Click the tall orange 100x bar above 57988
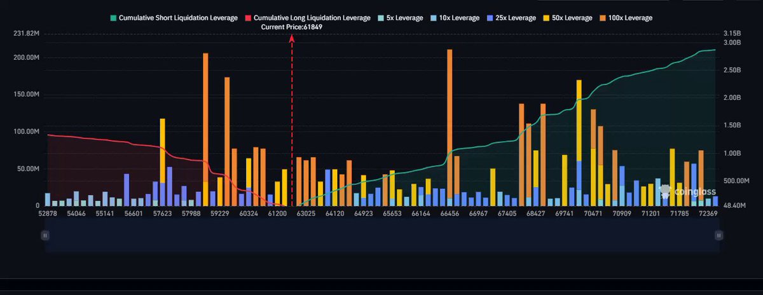This screenshot has height=295, width=763. point(205,118)
